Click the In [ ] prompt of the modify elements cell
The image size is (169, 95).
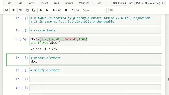tap(22, 70)
